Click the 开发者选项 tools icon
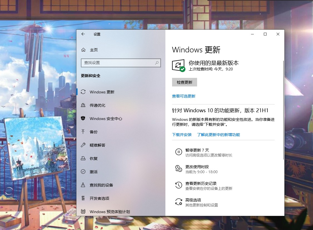Image resolution: width=313 pixels, height=230 pixels. (x=83, y=198)
